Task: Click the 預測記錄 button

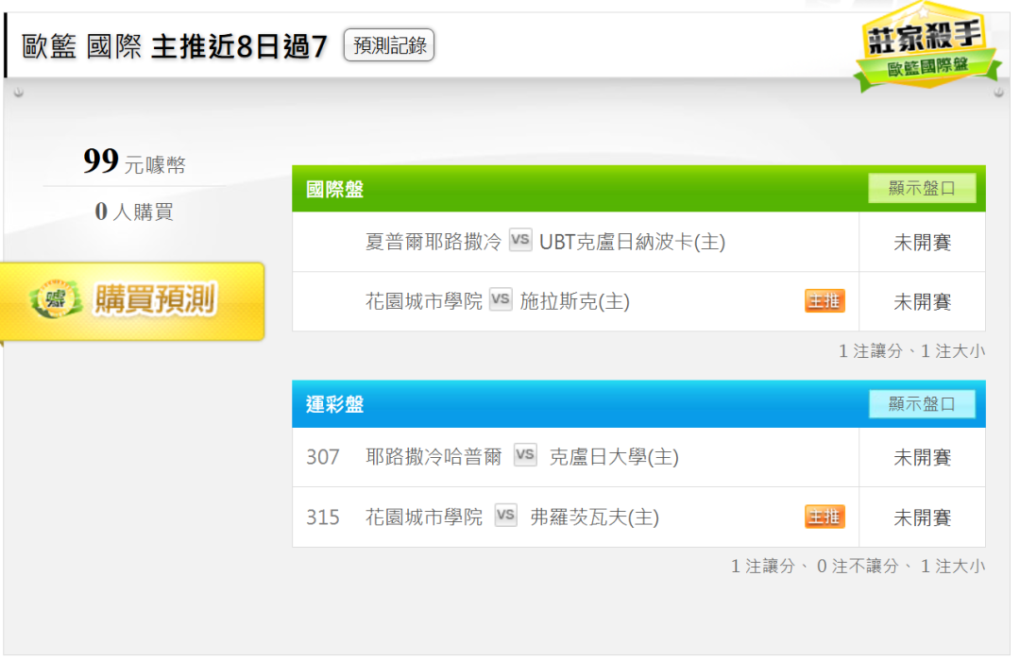Action: coord(388,44)
